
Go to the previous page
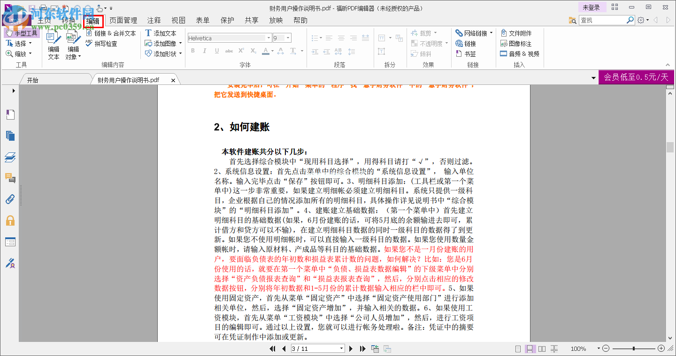284,348
